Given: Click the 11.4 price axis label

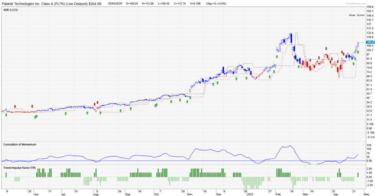Looking at the screenshot, I should coord(370,120).
